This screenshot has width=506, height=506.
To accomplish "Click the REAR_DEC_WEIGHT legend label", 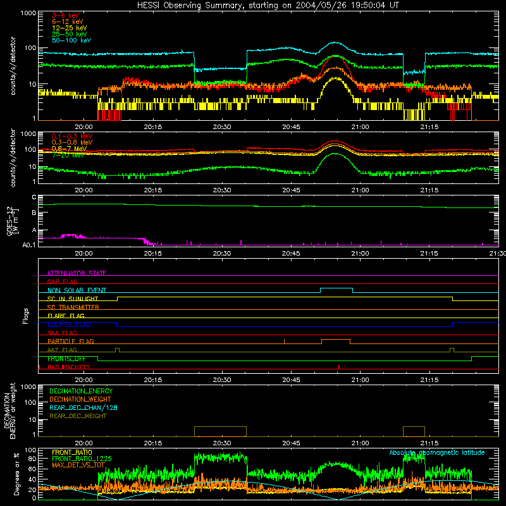I will (x=78, y=416).
